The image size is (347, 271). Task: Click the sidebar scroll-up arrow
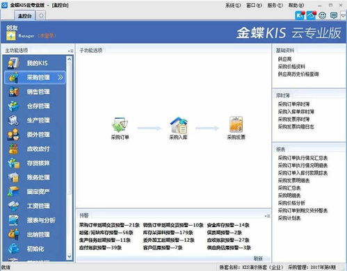(x=69, y=59)
